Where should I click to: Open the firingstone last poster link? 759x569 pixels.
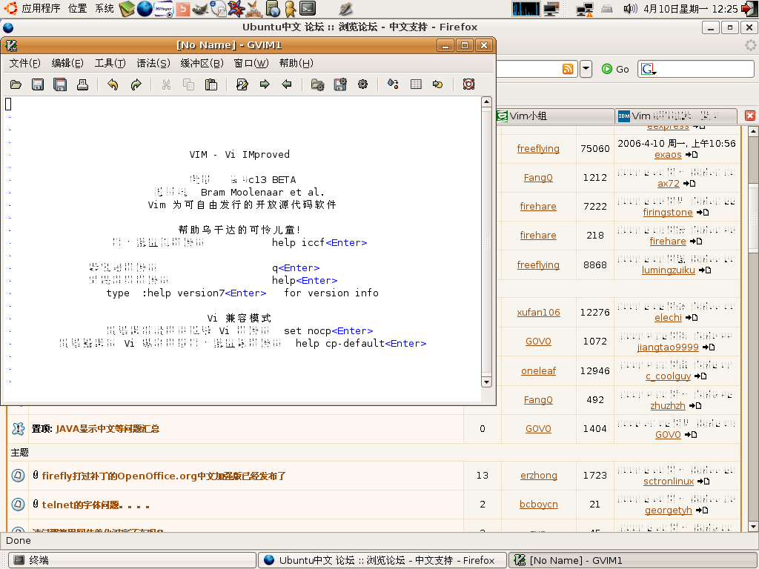(x=668, y=213)
